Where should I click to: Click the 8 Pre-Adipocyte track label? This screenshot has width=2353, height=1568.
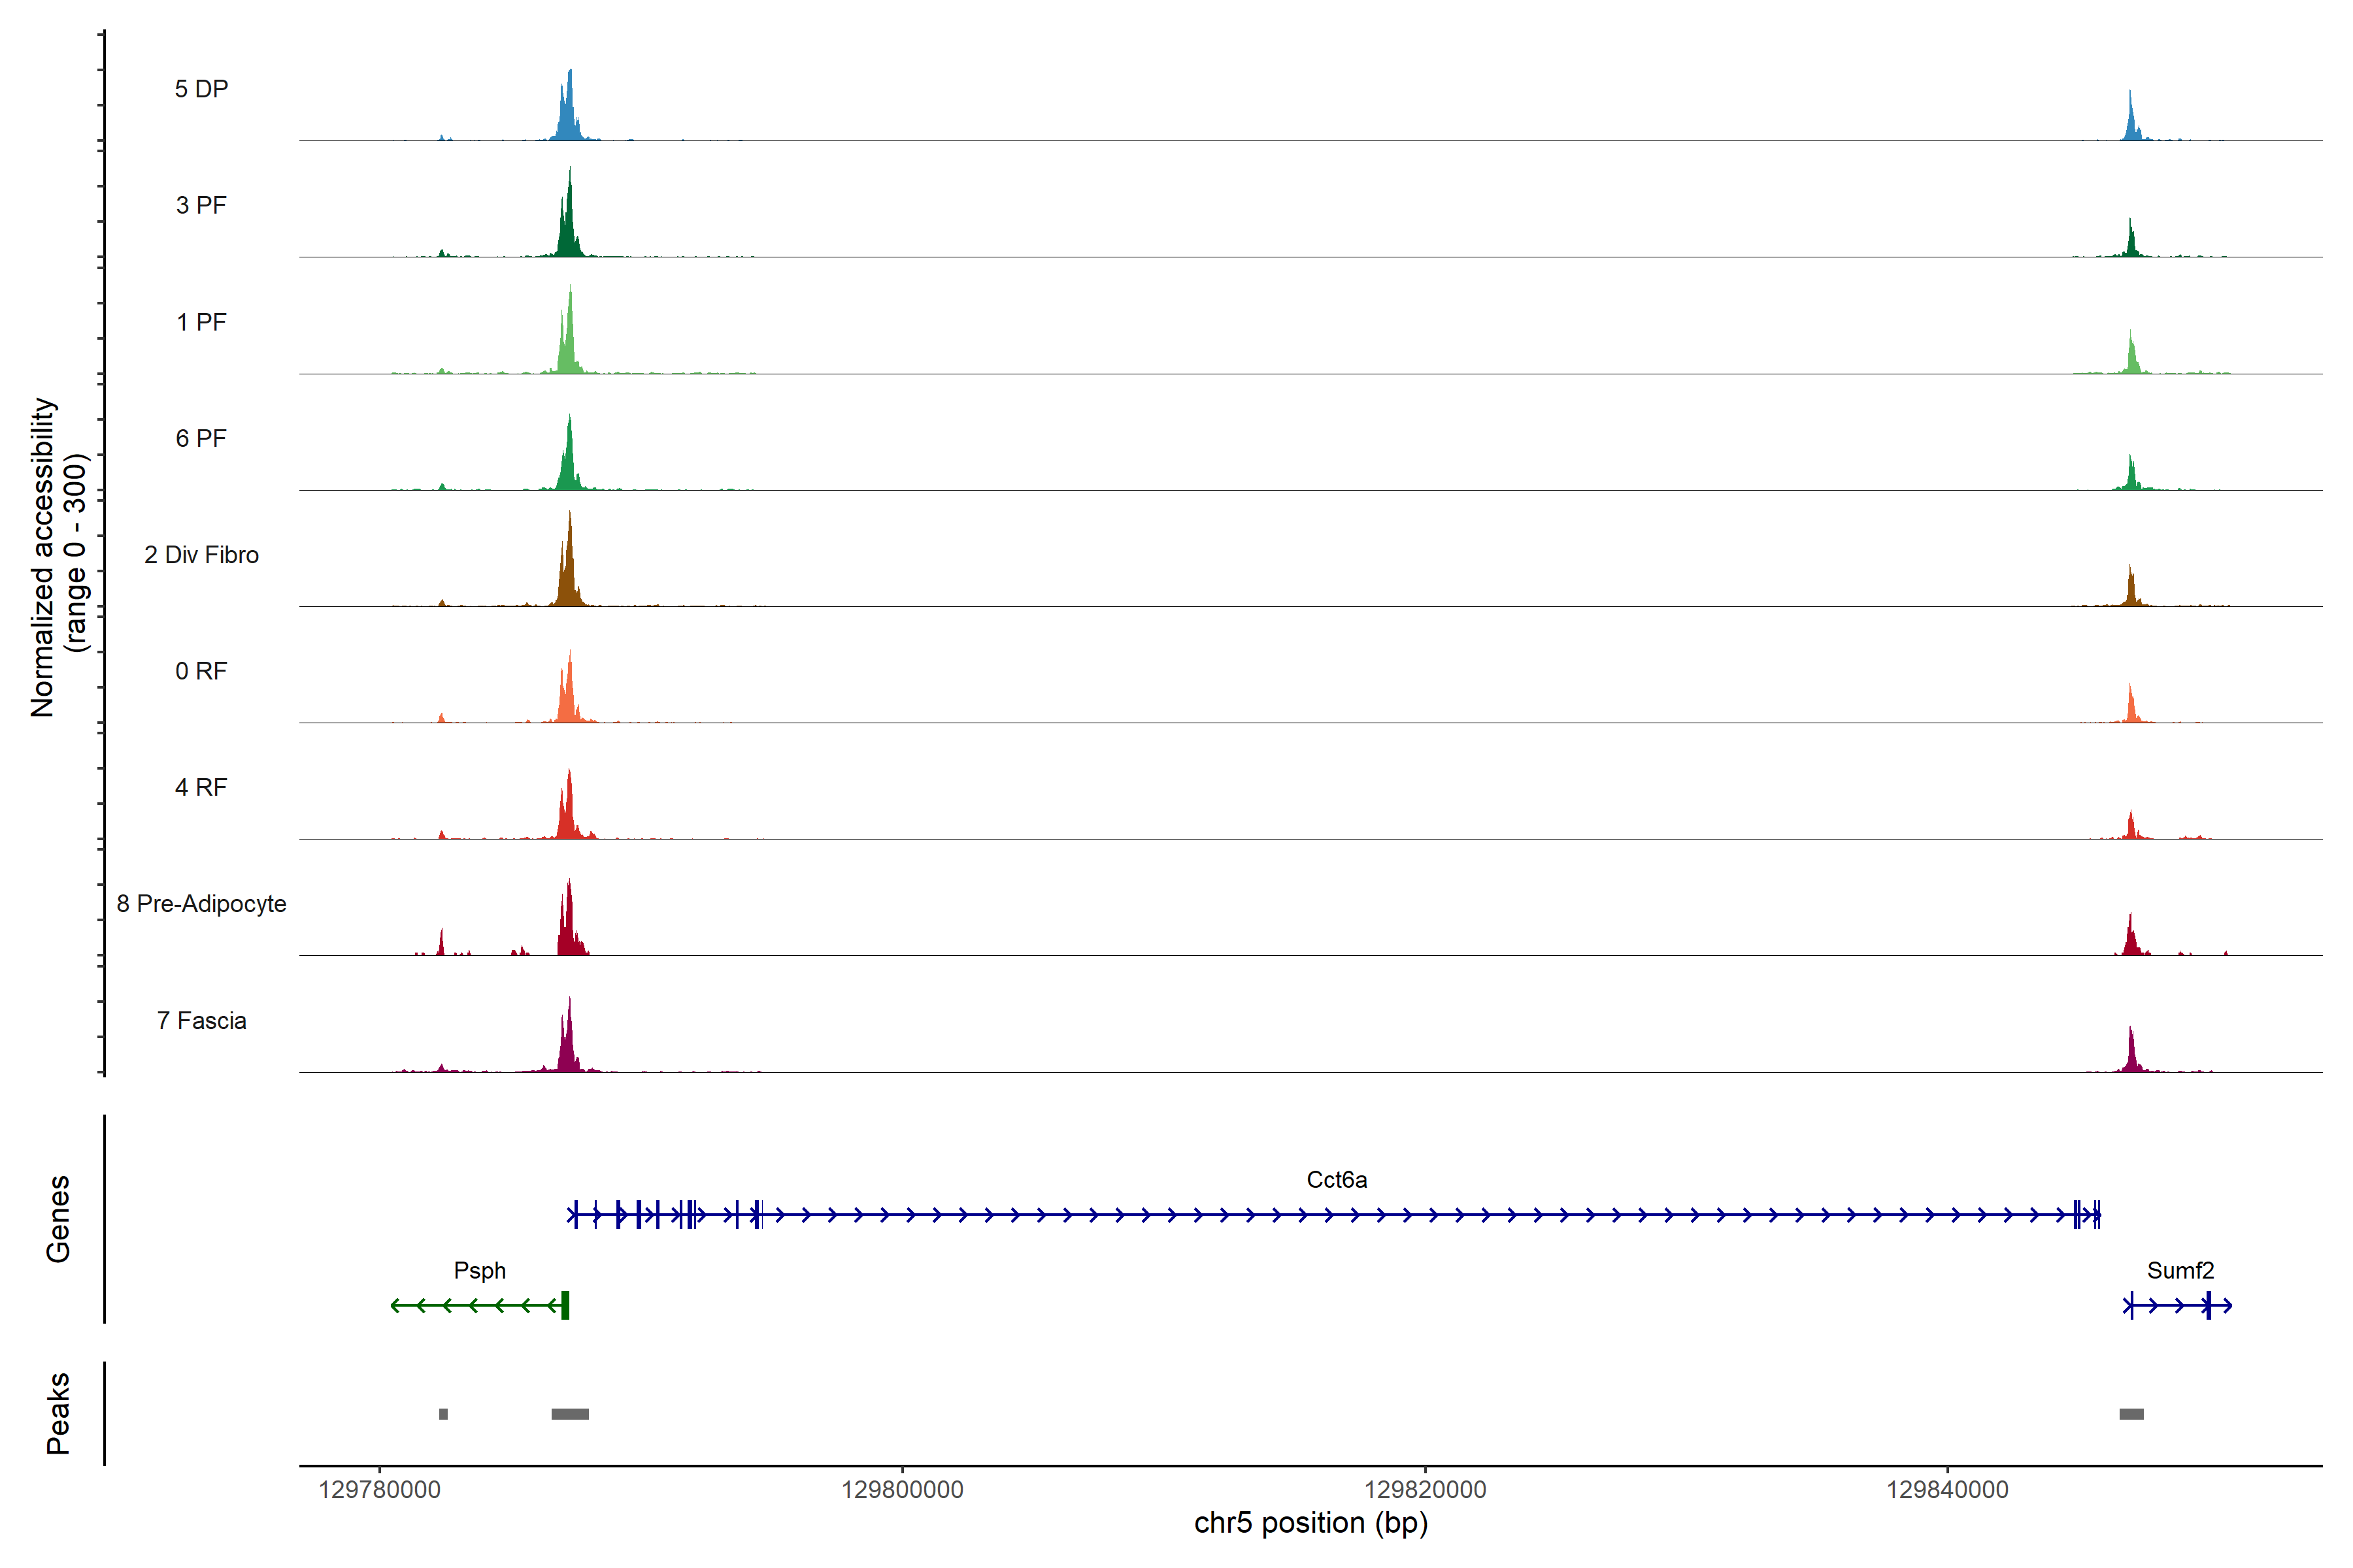point(201,904)
